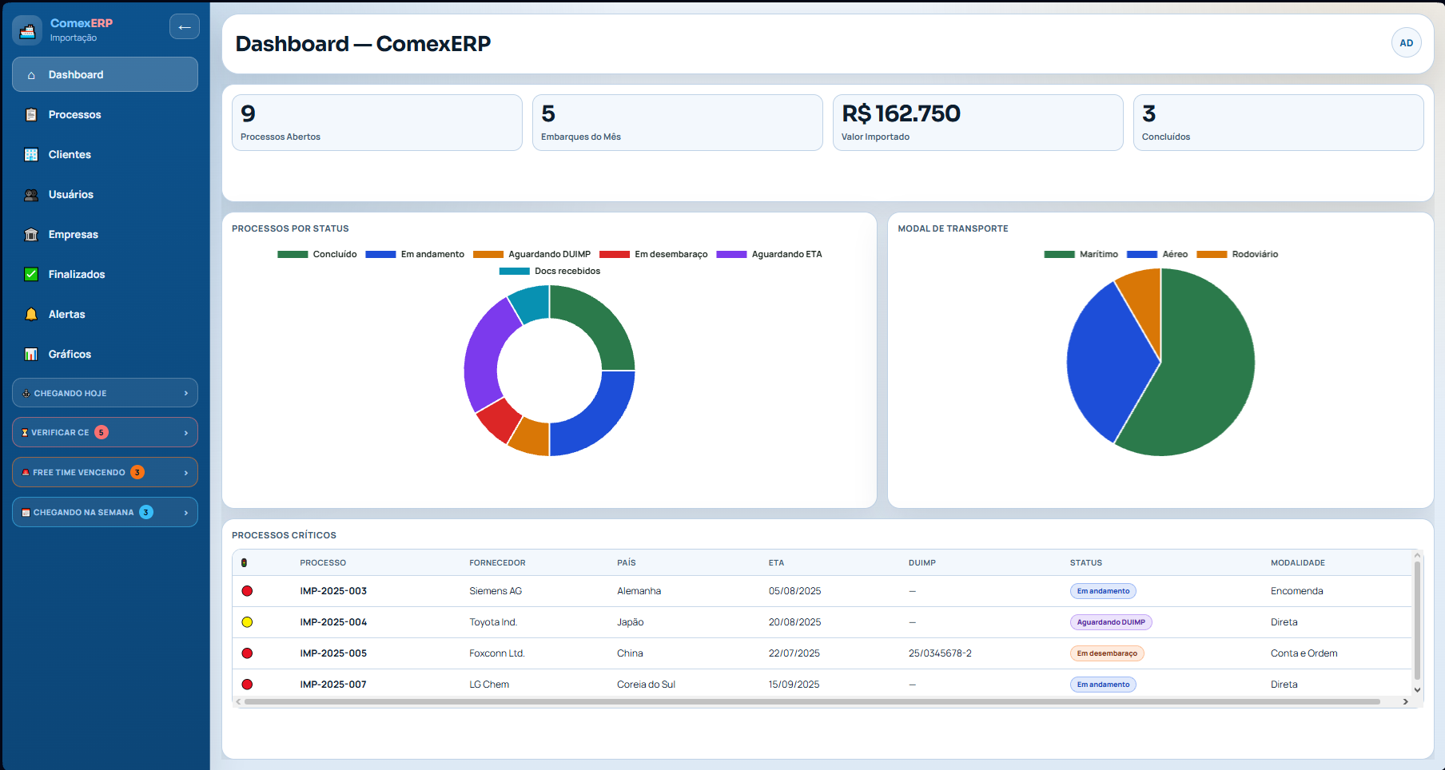Image resolution: width=1445 pixels, height=770 pixels.
Task: Click the priority column header icon
Action: pyautogui.click(x=245, y=563)
